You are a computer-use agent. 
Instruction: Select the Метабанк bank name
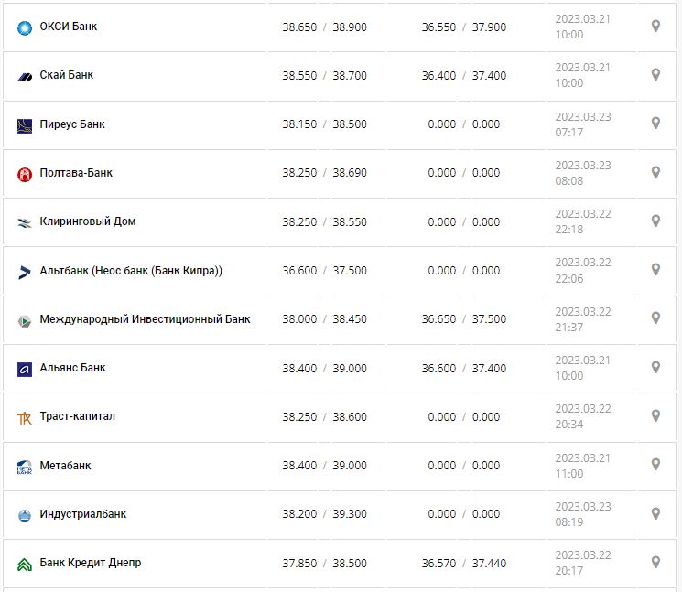click(66, 466)
